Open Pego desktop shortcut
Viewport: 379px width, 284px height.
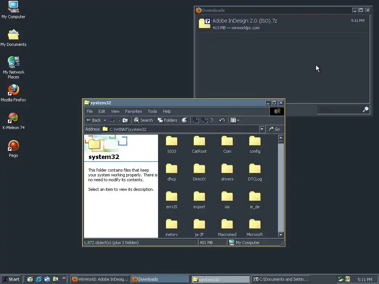pyautogui.click(x=13, y=149)
